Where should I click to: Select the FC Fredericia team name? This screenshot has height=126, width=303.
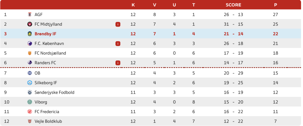(x=47, y=112)
